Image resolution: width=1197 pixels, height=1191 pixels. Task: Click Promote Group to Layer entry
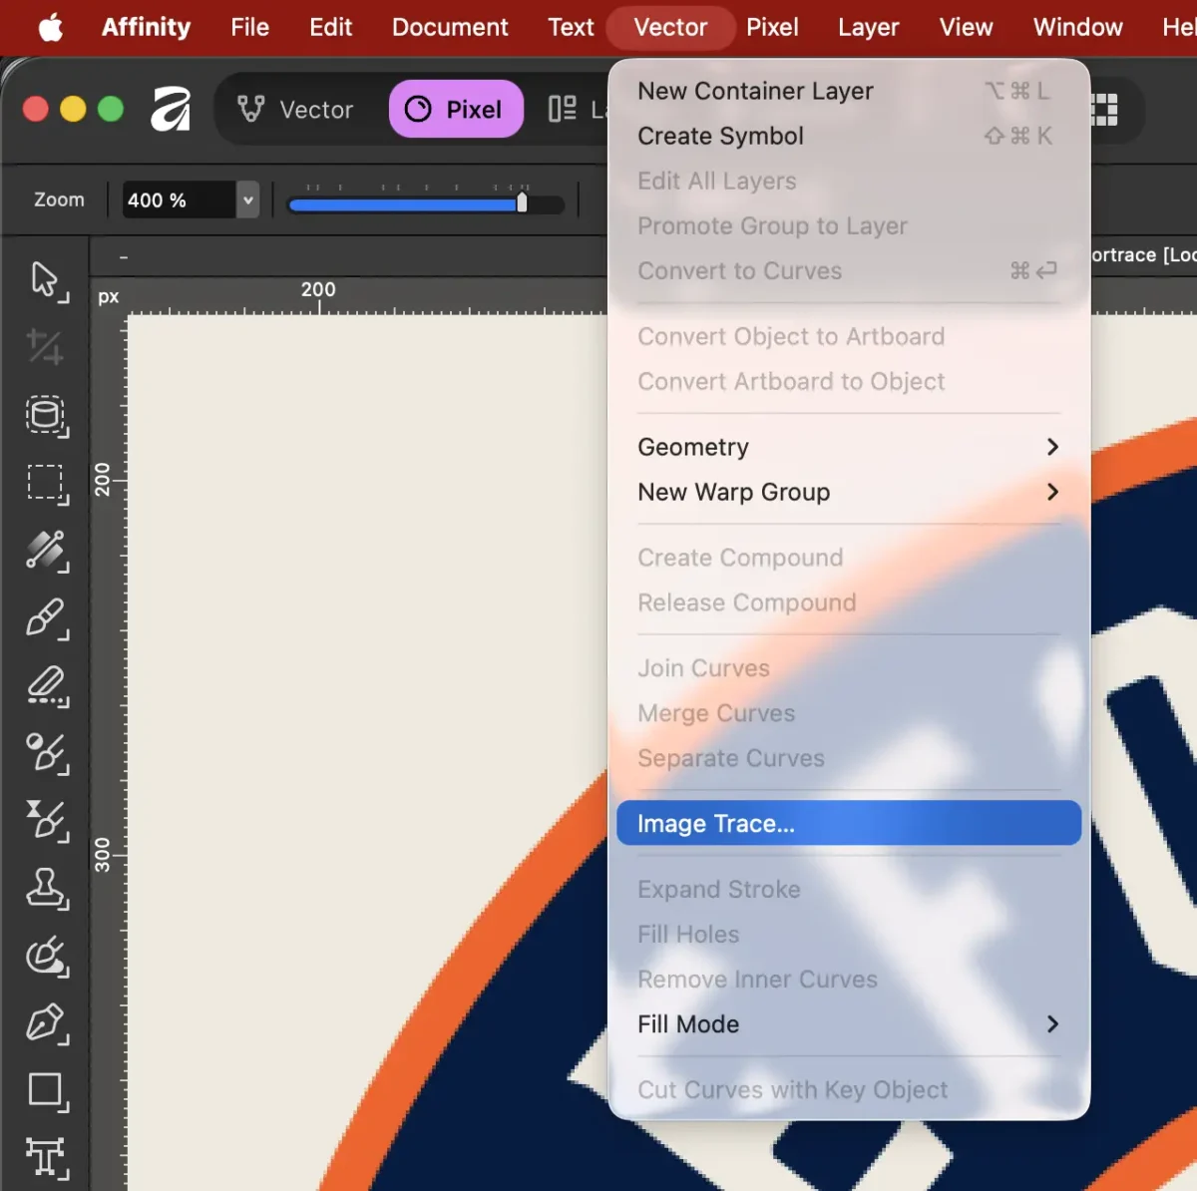848,225
